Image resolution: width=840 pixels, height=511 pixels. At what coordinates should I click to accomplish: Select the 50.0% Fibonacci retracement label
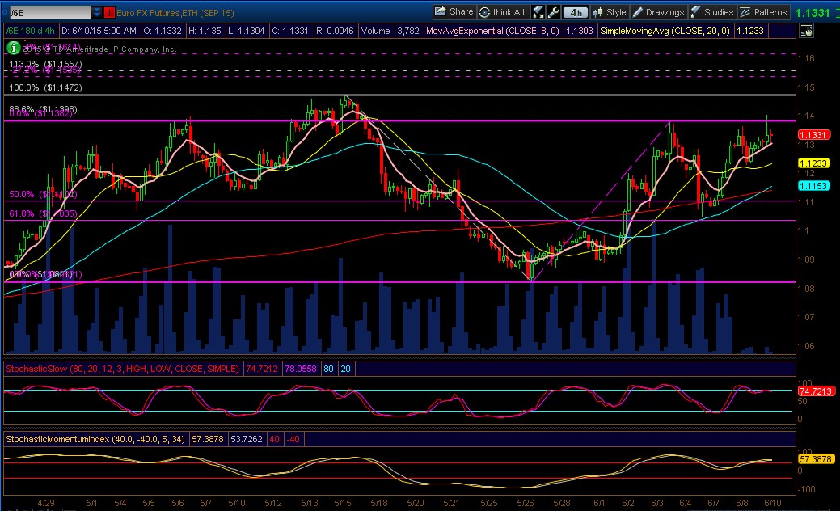point(43,194)
